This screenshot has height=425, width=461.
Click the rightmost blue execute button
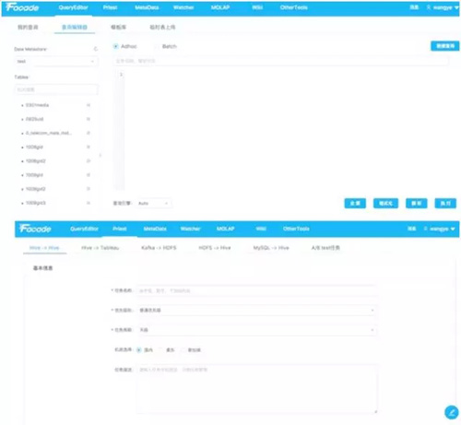coord(445,203)
